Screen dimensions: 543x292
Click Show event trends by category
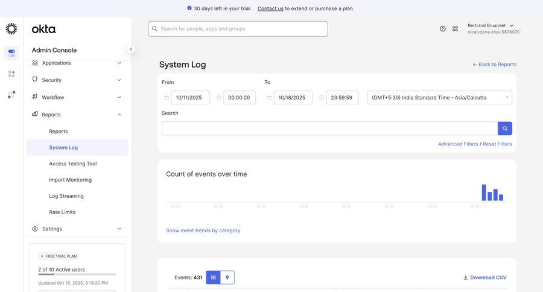pos(203,230)
